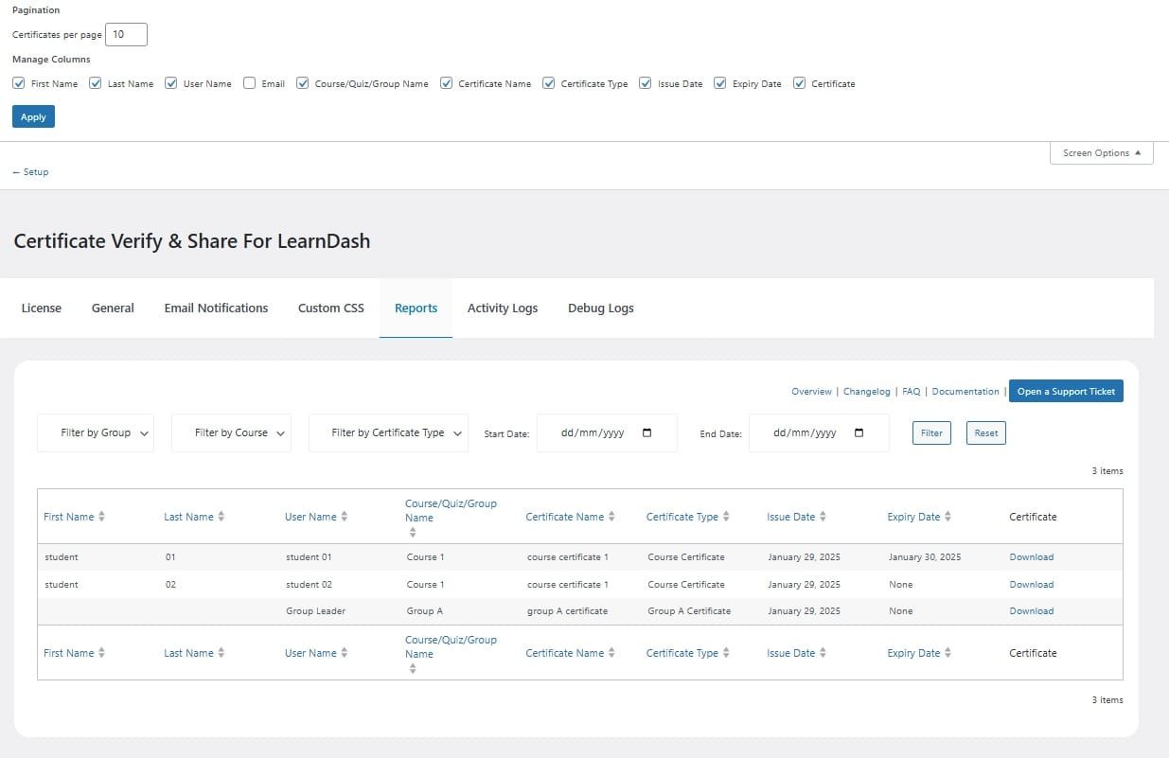Click sort arrows beside Issue Date in header
The width and height of the screenshot is (1169, 758).
[x=823, y=517]
